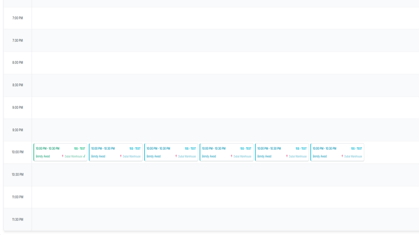Viewport: 419px width, 235px height.
Task: Open the third Bendy Awad appointment card from left
Action: pos(171,152)
